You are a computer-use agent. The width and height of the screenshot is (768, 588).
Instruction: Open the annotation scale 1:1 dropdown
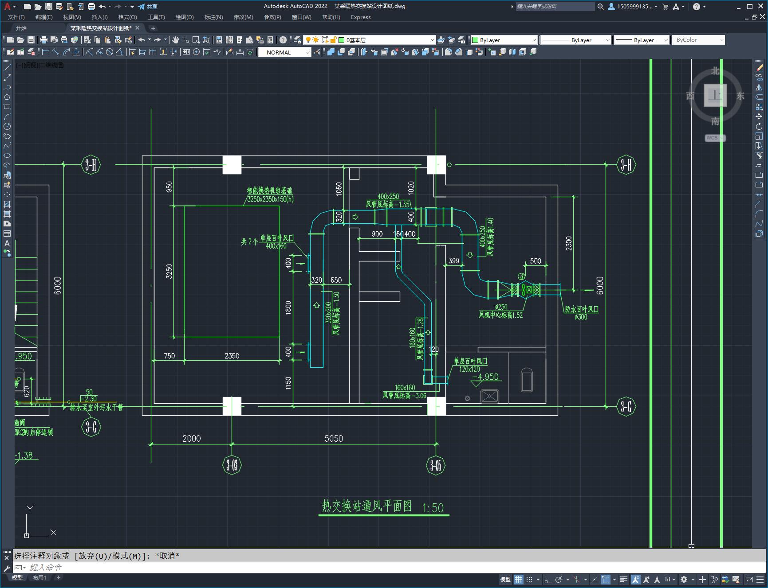coord(670,579)
